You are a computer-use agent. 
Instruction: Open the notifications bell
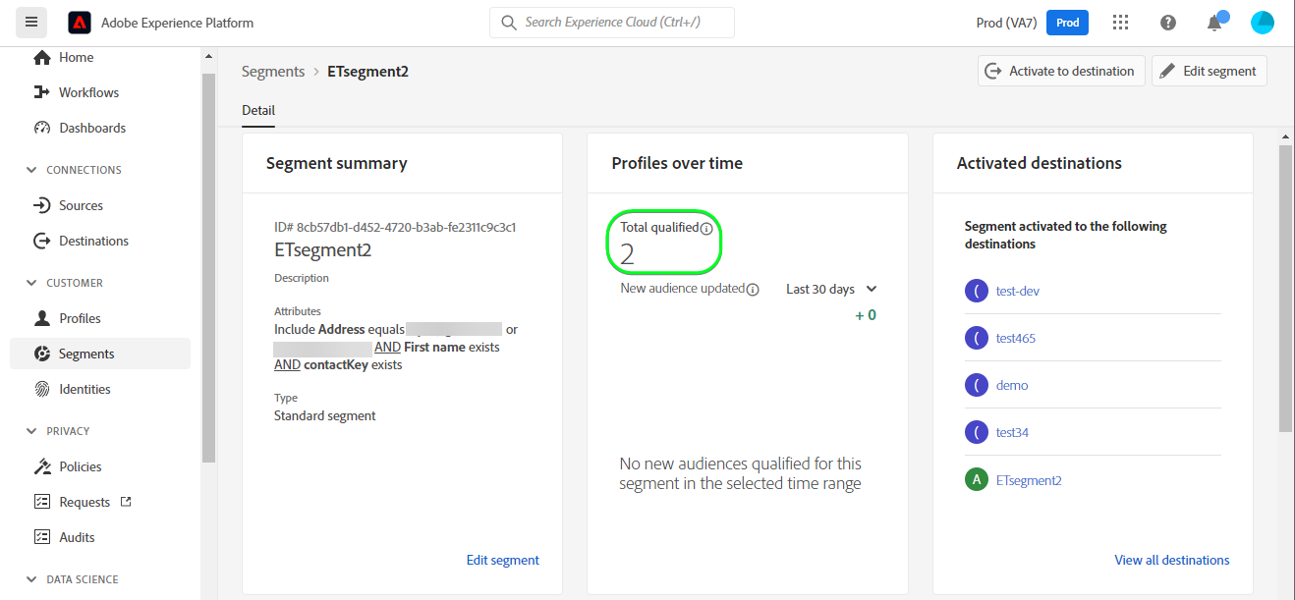1215,23
